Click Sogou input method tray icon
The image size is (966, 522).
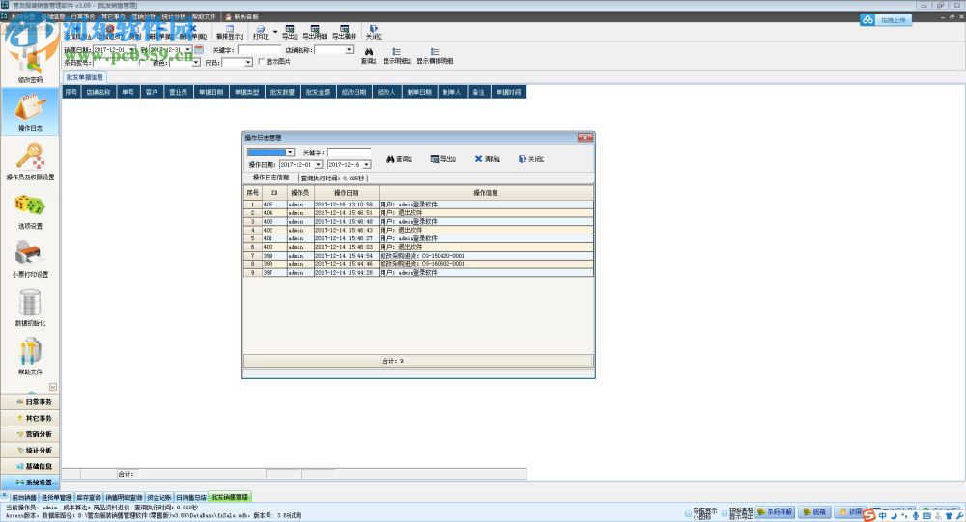868,516
